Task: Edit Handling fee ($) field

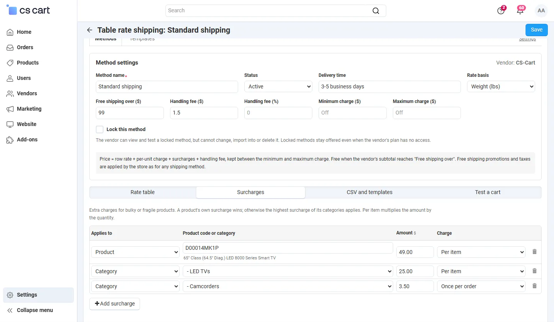Action: click(204, 113)
